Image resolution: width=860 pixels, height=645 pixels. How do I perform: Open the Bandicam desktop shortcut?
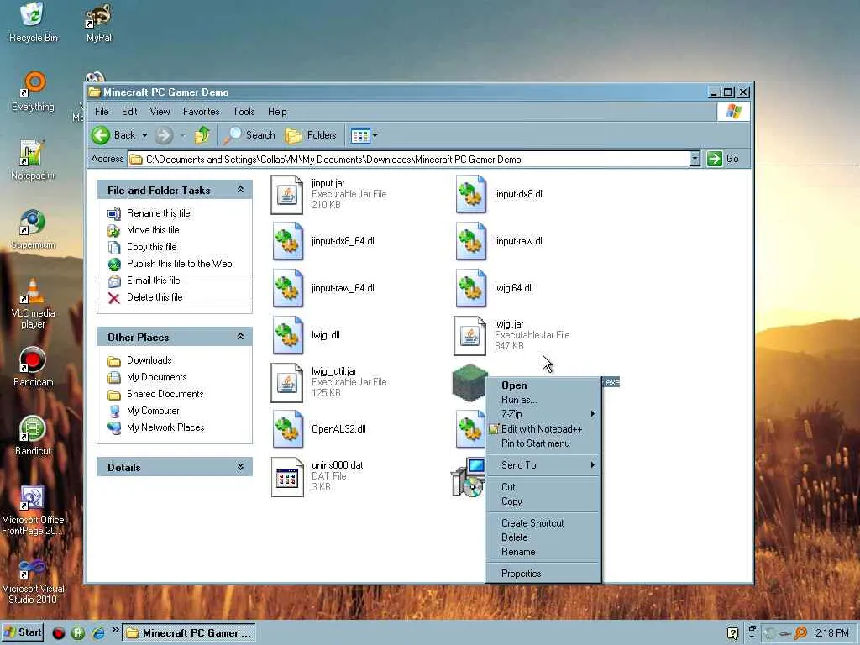[33, 367]
